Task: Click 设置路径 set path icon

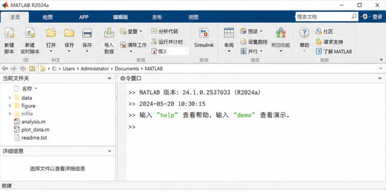Action: click(243, 42)
